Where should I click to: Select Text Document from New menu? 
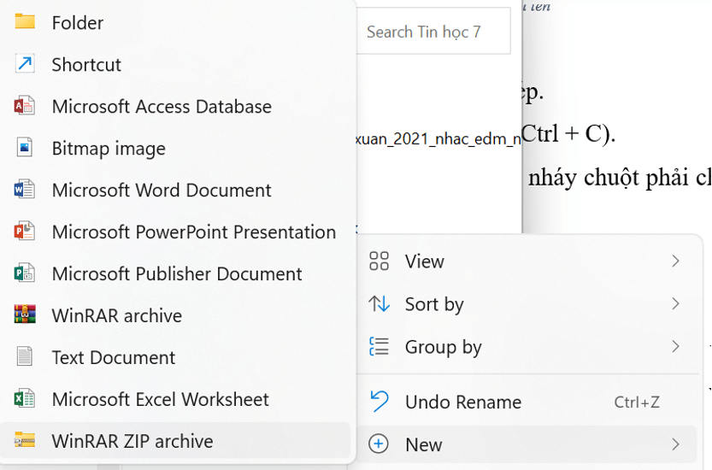tap(113, 357)
